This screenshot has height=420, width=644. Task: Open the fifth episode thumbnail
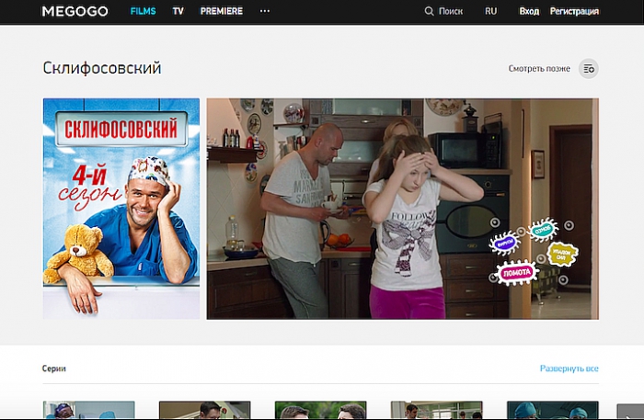552,410
